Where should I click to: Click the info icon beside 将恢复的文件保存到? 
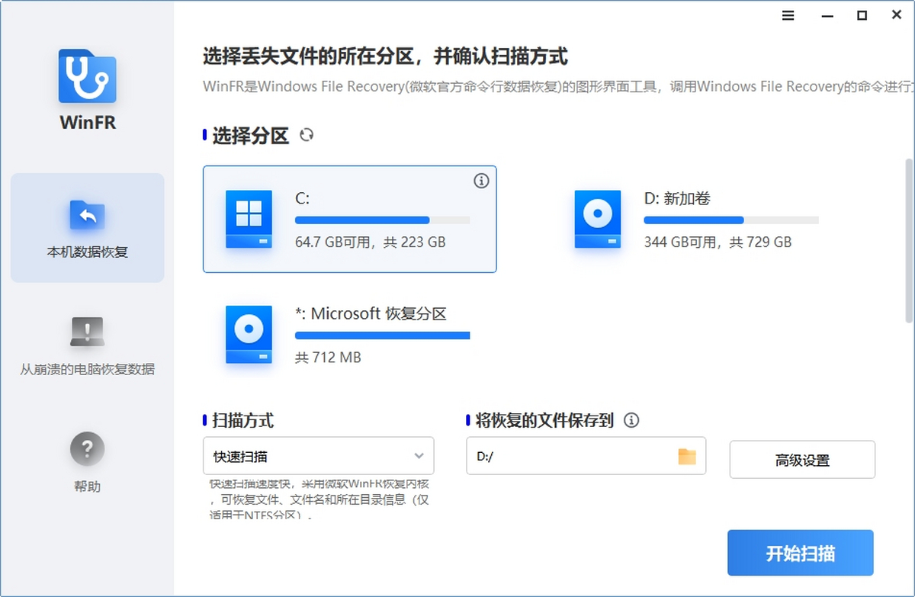[x=631, y=420]
